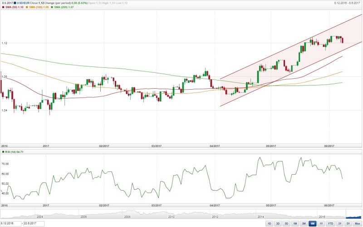Click the start date field 8.12.2016
The width and height of the screenshot is (363, 227).
tap(10, 224)
